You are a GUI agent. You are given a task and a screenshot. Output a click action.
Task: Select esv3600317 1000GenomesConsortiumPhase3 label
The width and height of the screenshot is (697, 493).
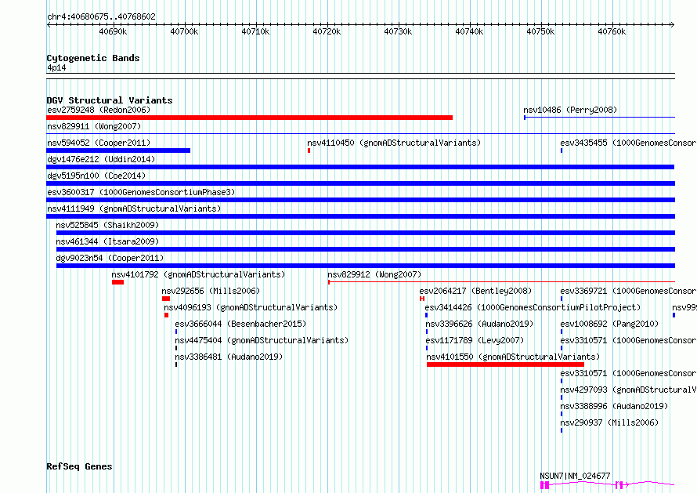tap(141, 192)
